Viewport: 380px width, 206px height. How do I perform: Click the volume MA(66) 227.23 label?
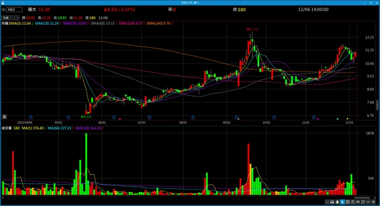(61, 128)
